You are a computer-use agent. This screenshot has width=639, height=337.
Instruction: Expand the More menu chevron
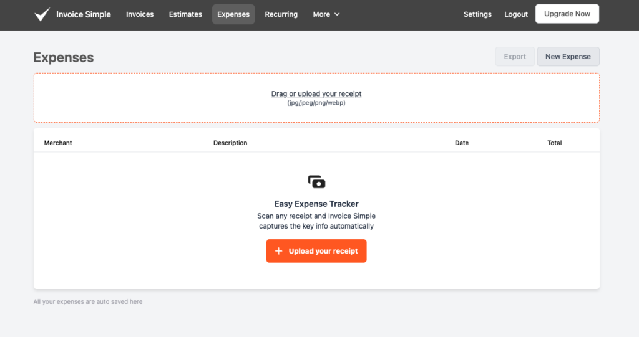tap(337, 14)
